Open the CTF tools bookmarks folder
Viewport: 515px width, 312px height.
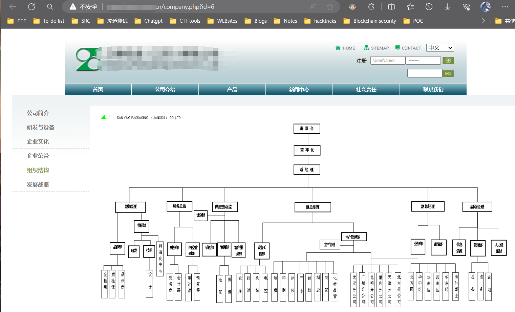click(185, 21)
